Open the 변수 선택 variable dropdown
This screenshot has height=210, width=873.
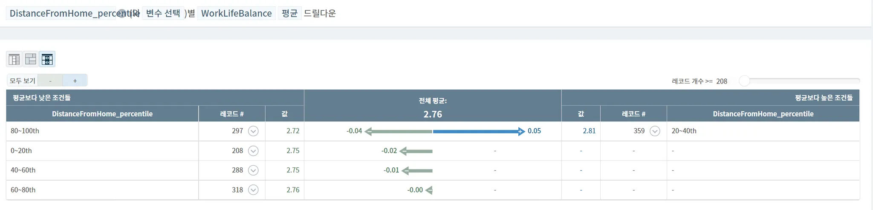pyautogui.click(x=163, y=13)
